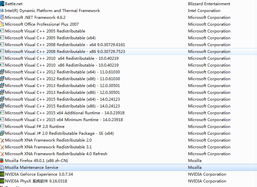Click the Visual C++ 2012 Redistributable (x64) icon

tap(2, 72)
